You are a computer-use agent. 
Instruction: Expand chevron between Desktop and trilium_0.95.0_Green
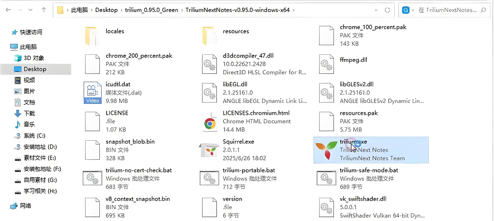point(121,10)
